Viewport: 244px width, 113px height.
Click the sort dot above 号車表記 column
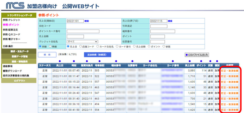point(99,61)
